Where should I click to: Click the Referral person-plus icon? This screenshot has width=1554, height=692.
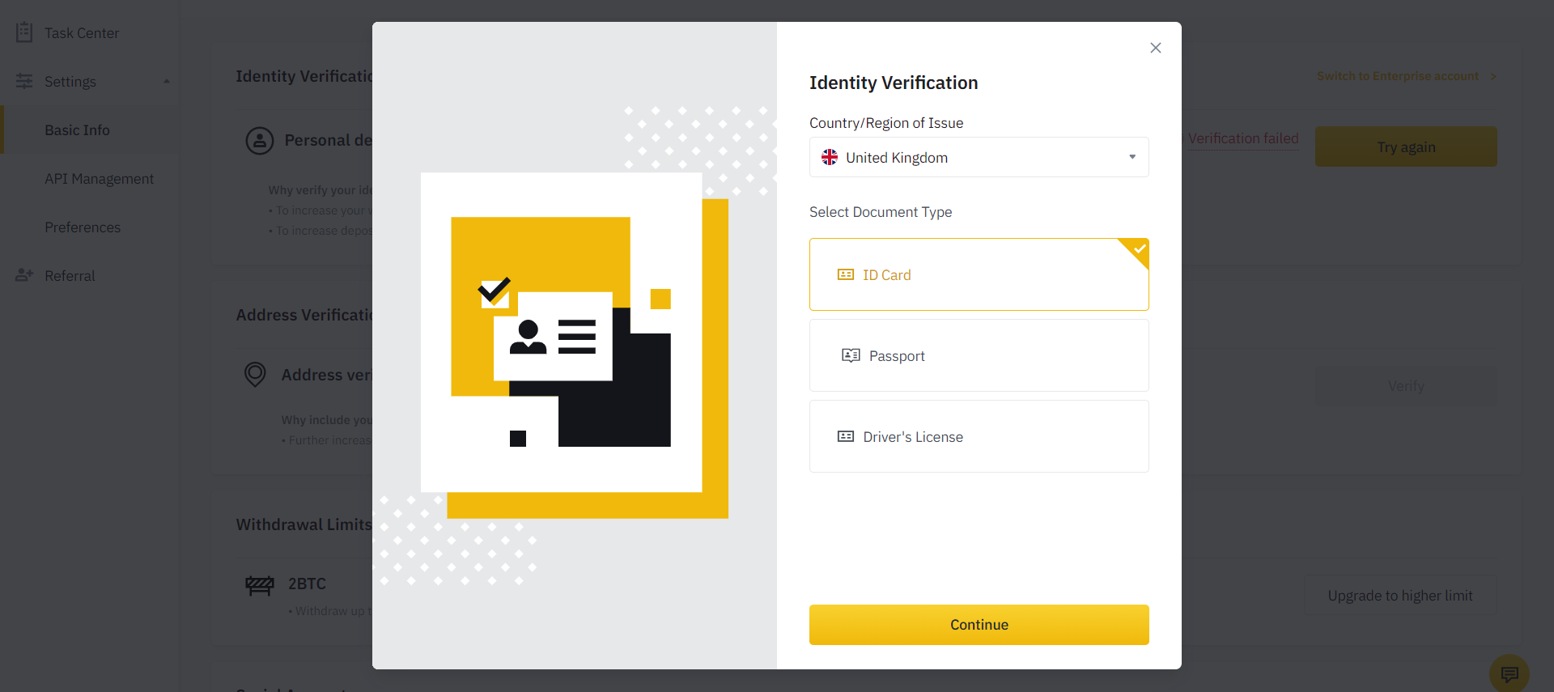click(x=24, y=275)
